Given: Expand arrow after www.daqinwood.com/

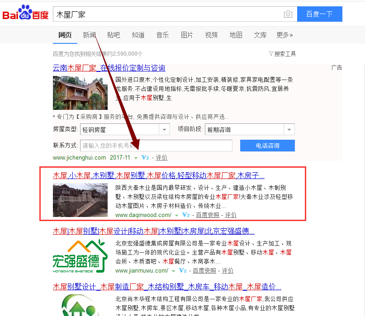Looking at the screenshot, I should pyautogui.click(x=176, y=216).
